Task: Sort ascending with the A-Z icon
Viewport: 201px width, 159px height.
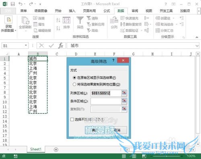Action: point(58,20)
